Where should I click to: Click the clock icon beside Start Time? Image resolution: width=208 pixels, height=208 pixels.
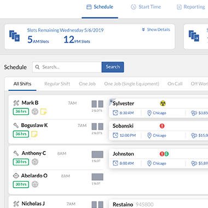point(134,7)
